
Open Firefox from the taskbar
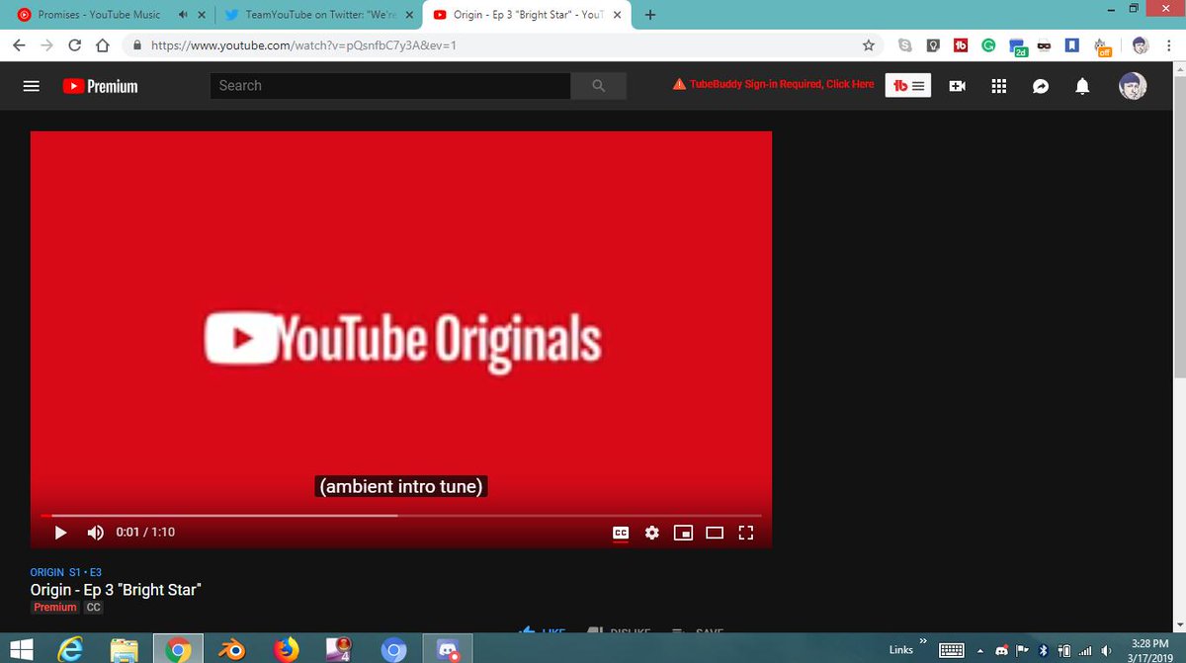[286, 649]
